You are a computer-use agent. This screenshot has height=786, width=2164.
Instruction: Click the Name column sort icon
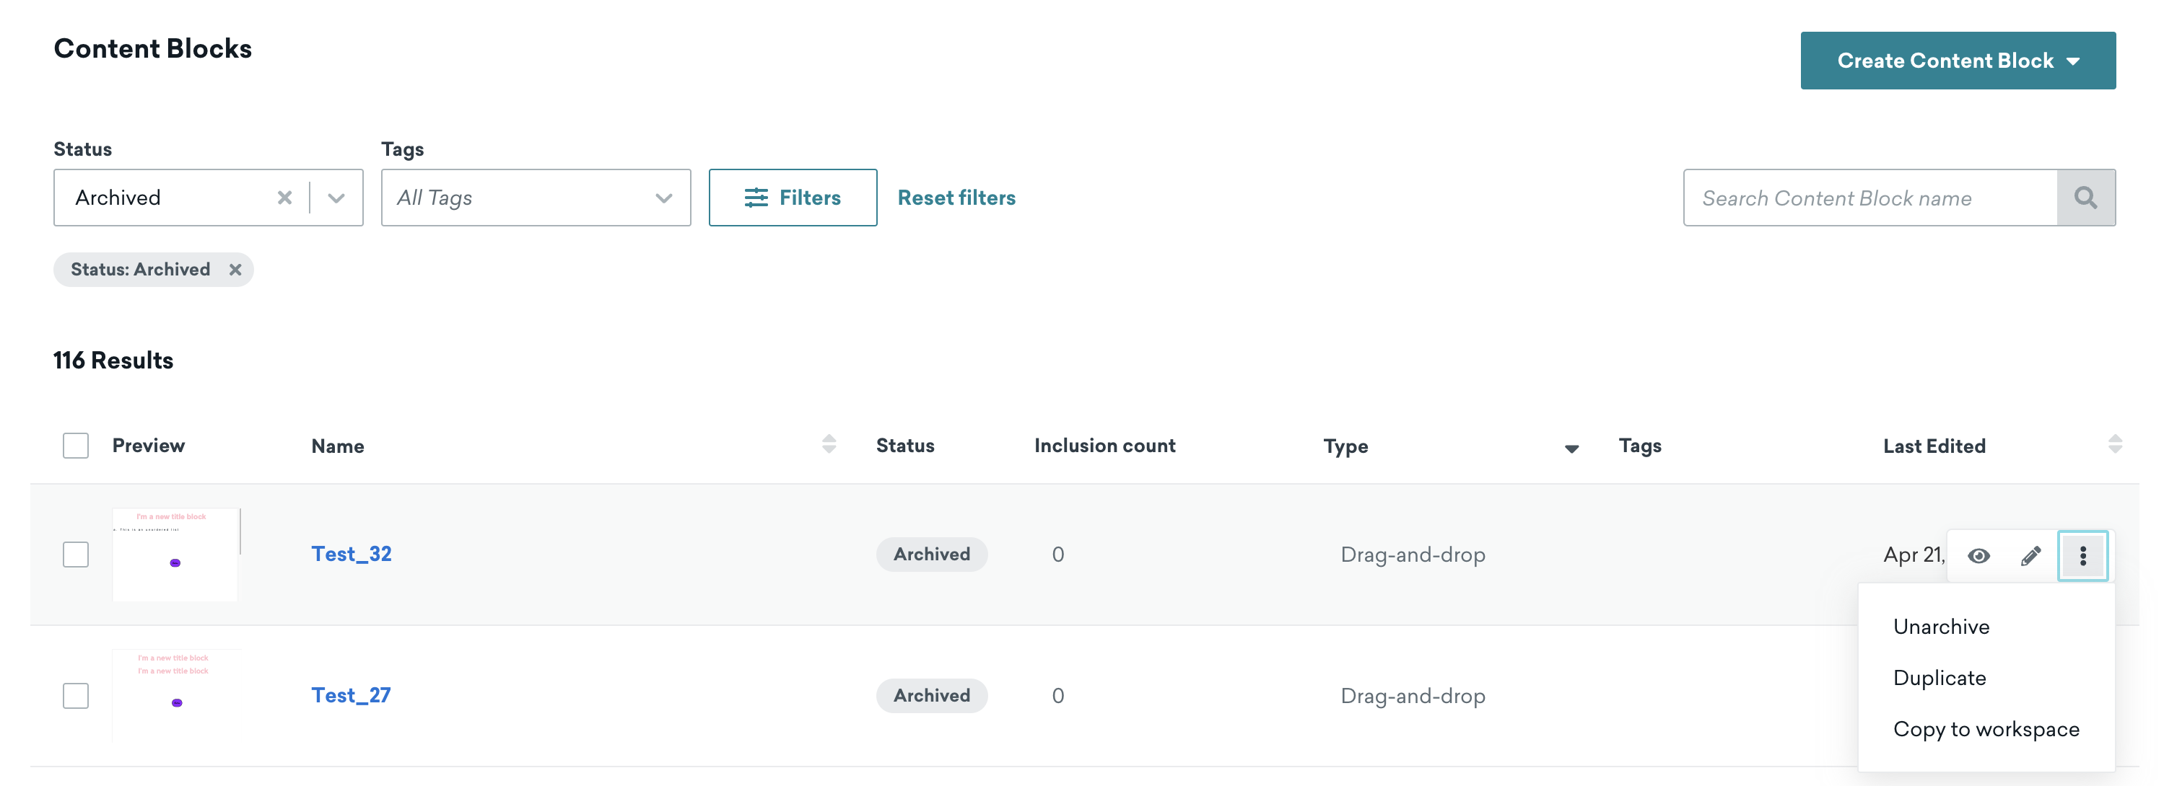[x=829, y=446]
